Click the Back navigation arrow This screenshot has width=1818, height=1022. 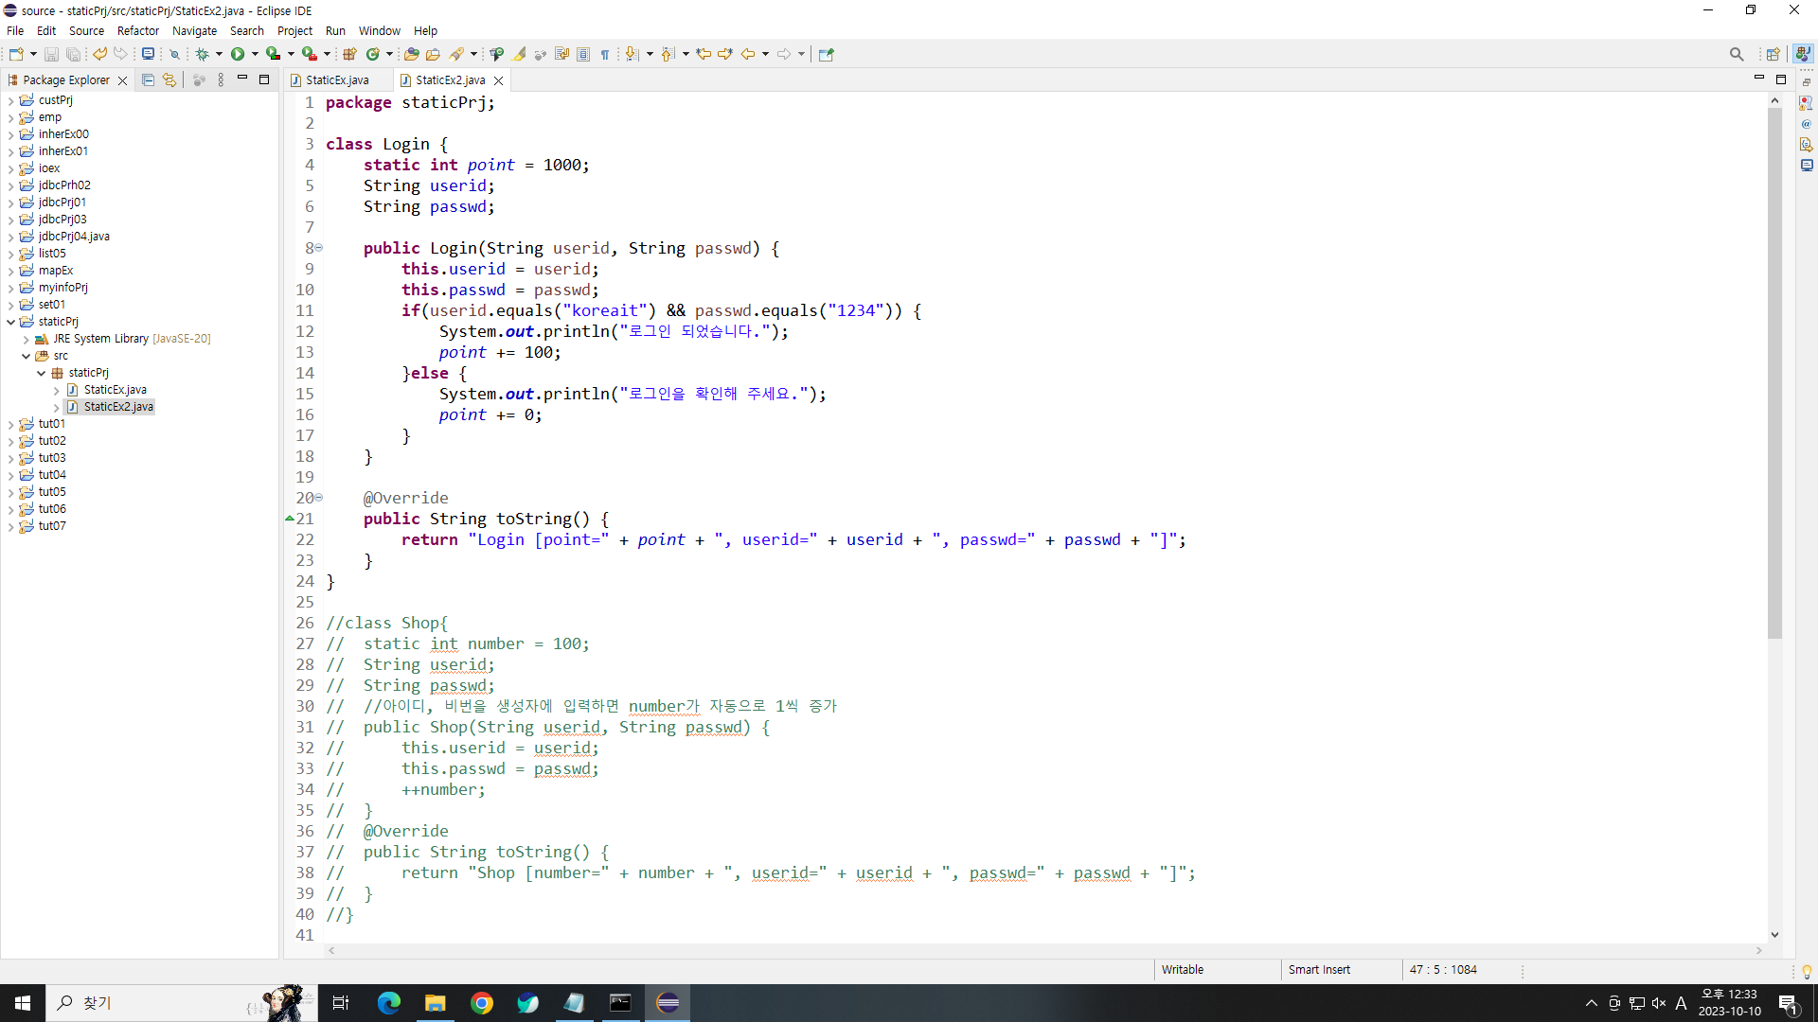click(x=747, y=54)
